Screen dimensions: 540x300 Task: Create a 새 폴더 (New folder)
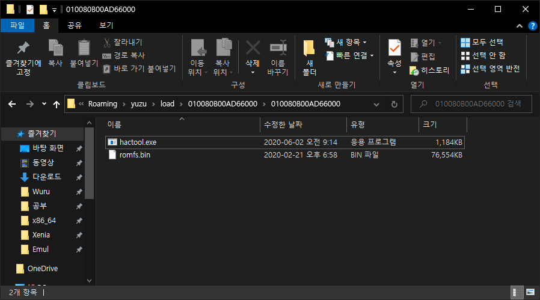pos(309,58)
